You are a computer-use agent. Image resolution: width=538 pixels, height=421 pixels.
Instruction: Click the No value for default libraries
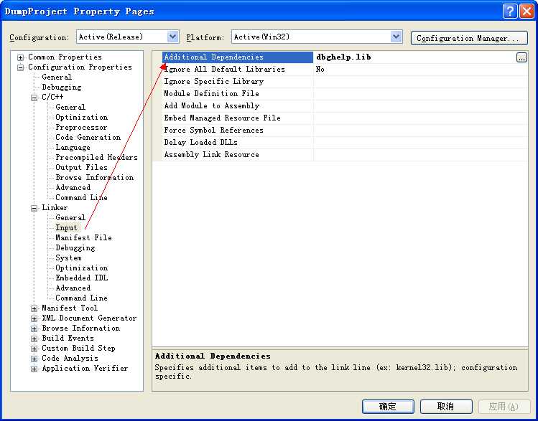click(421, 69)
